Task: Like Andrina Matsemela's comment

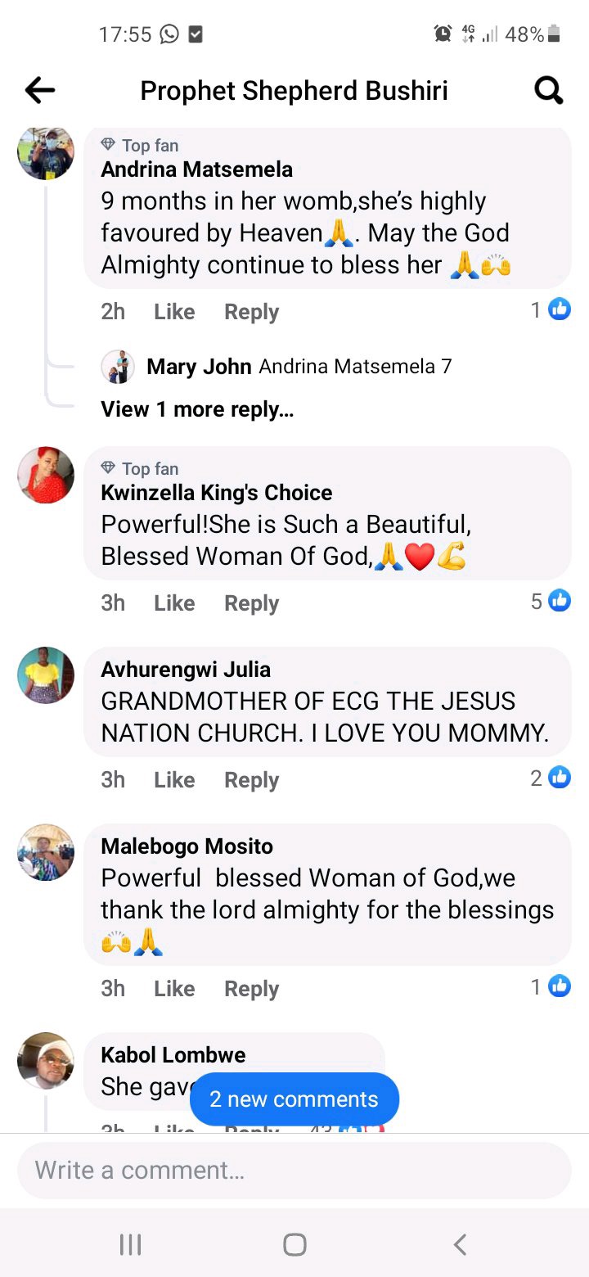Action: coord(174,312)
